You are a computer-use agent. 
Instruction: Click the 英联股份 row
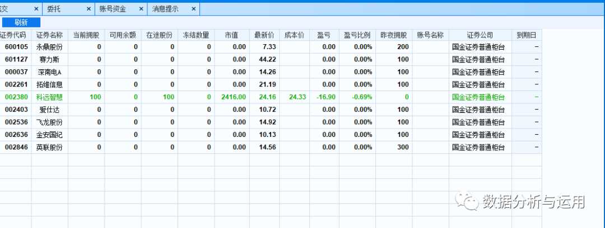(50, 147)
